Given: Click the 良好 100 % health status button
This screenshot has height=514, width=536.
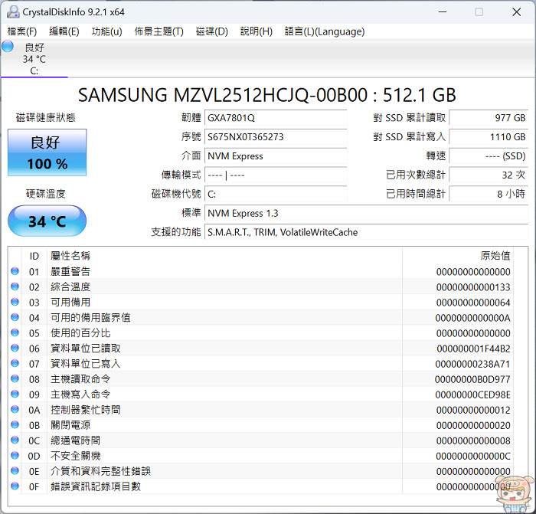Looking at the screenshot, I should [x=47, y=152].
